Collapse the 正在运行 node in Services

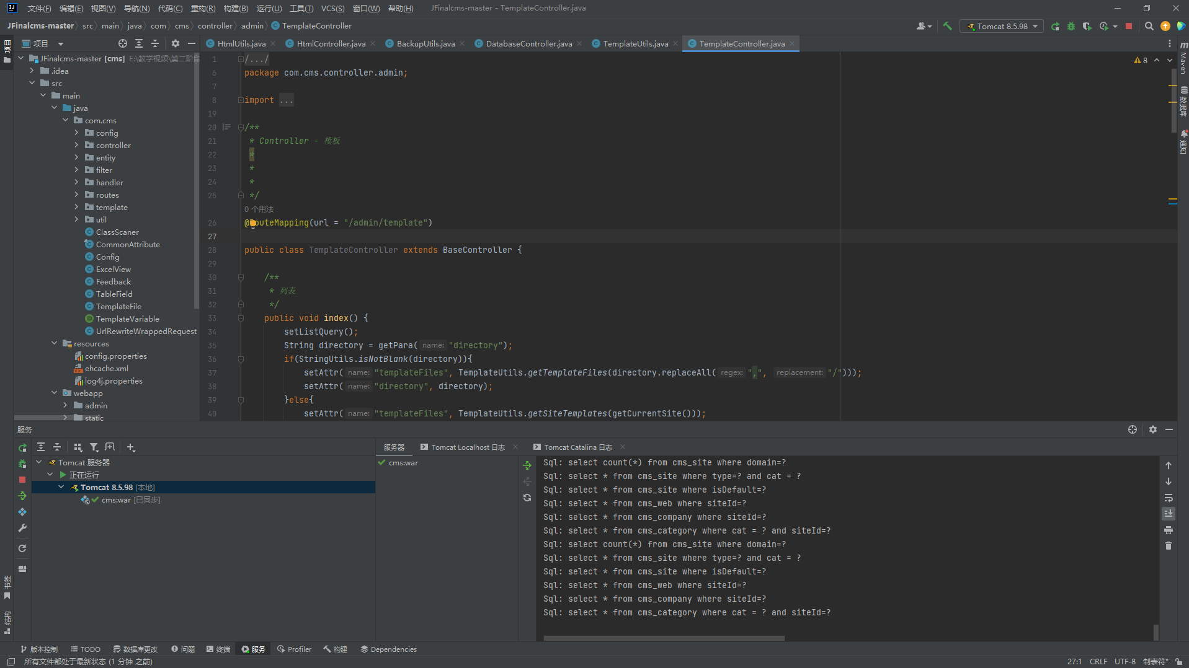click(50, 475)
